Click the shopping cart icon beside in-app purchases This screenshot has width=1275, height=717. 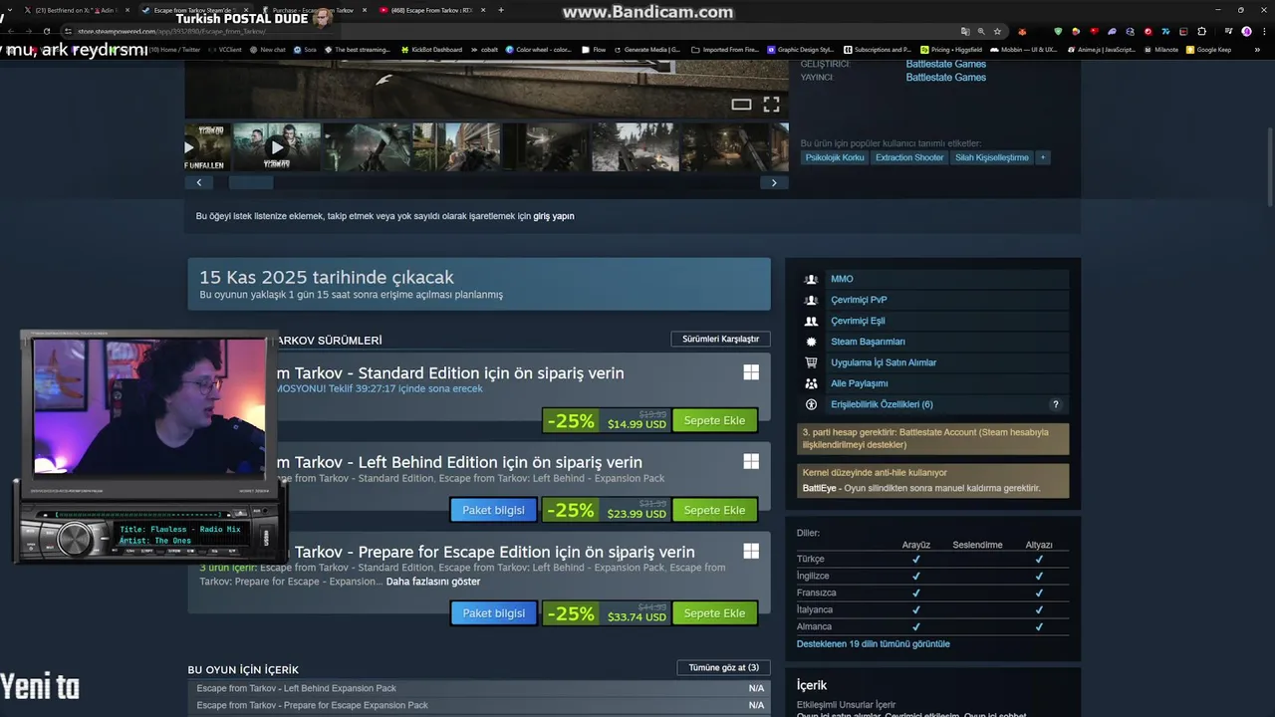tap(811, 362)
